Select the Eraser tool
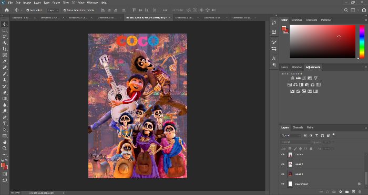The image size is (368, 195). [x=4, y=92]
